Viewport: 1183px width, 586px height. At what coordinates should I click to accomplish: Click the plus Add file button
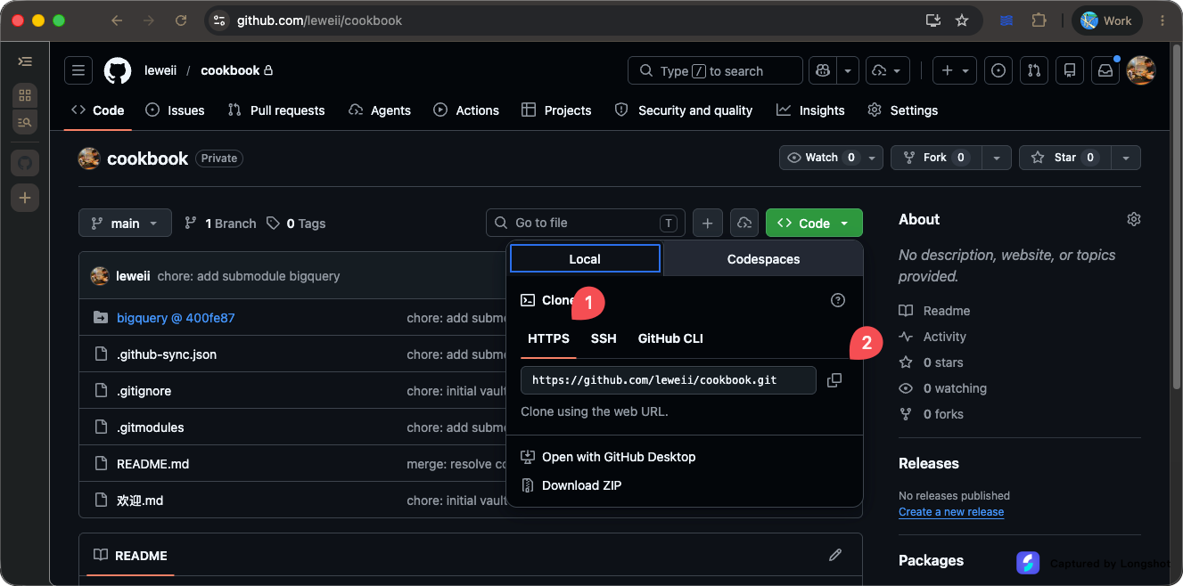click(707, 223)
